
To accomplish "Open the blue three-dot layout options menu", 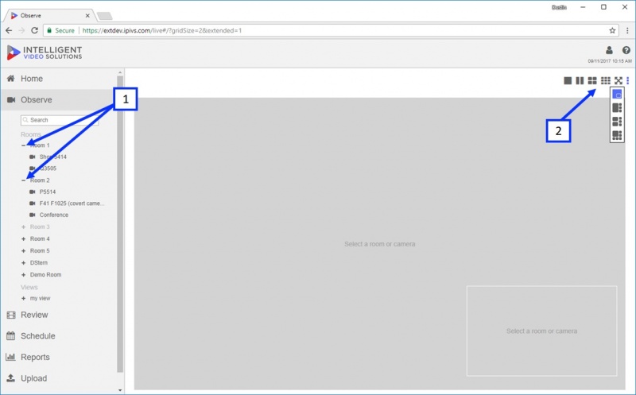I will click(x=627, y=81).
